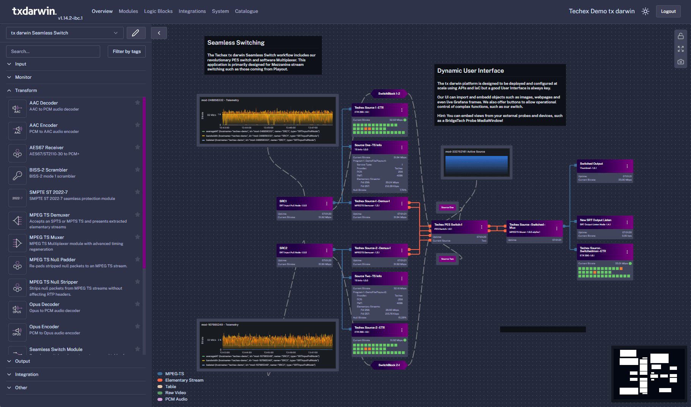Expand the Input category

click(x=20, y=64)
